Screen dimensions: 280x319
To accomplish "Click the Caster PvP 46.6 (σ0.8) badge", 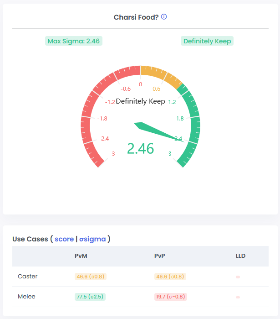I will (x=170, y=277).
